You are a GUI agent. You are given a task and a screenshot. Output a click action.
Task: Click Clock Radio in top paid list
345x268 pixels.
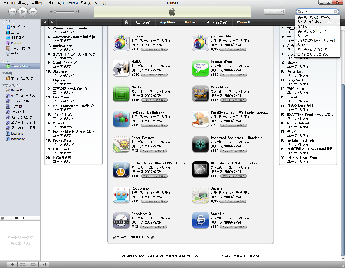pyautogui.click(x=63, y=63)
